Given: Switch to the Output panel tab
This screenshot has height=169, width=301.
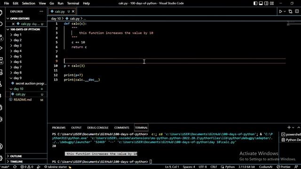Looking at the screenshot, I should pos(76,128).
